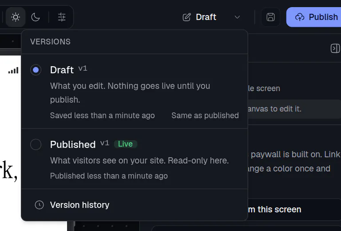The height and width of the screenshot is (231, 341).
Task: Click the clock icon beside Version history
Action: pyautogui.click(x=39, y=205)
